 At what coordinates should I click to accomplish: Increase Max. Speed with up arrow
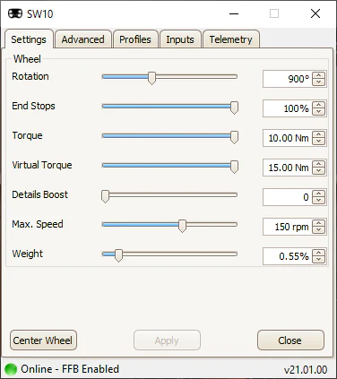click(x=319, y=223)
